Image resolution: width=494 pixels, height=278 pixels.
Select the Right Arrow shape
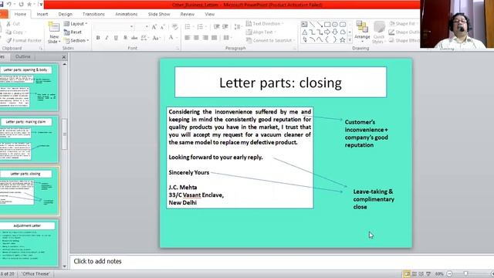tap(327, 32)
